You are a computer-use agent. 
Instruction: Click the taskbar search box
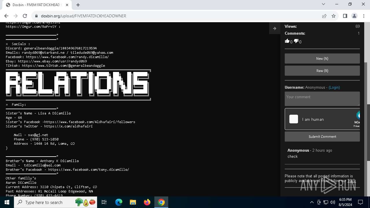tap(56, 202)
